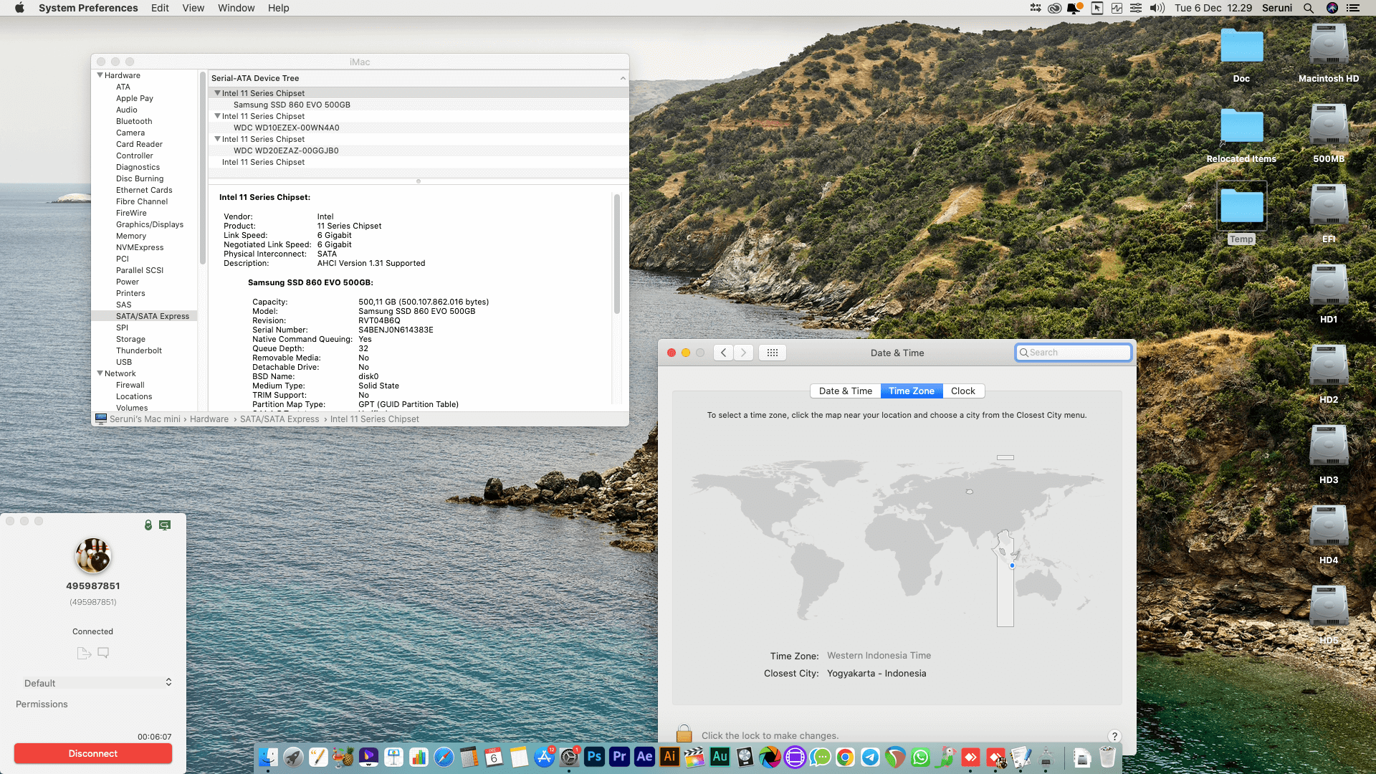Open Photoshop from the dock

[594, 757]
